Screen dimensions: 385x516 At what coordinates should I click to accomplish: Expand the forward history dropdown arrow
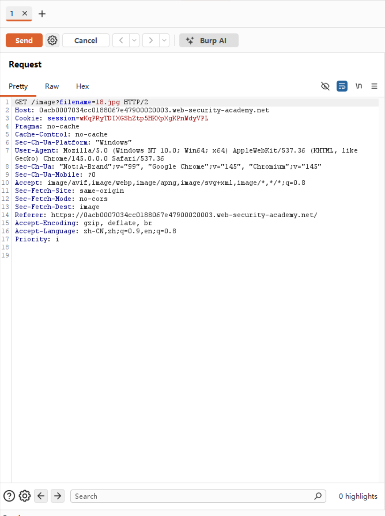pos(164,40)
